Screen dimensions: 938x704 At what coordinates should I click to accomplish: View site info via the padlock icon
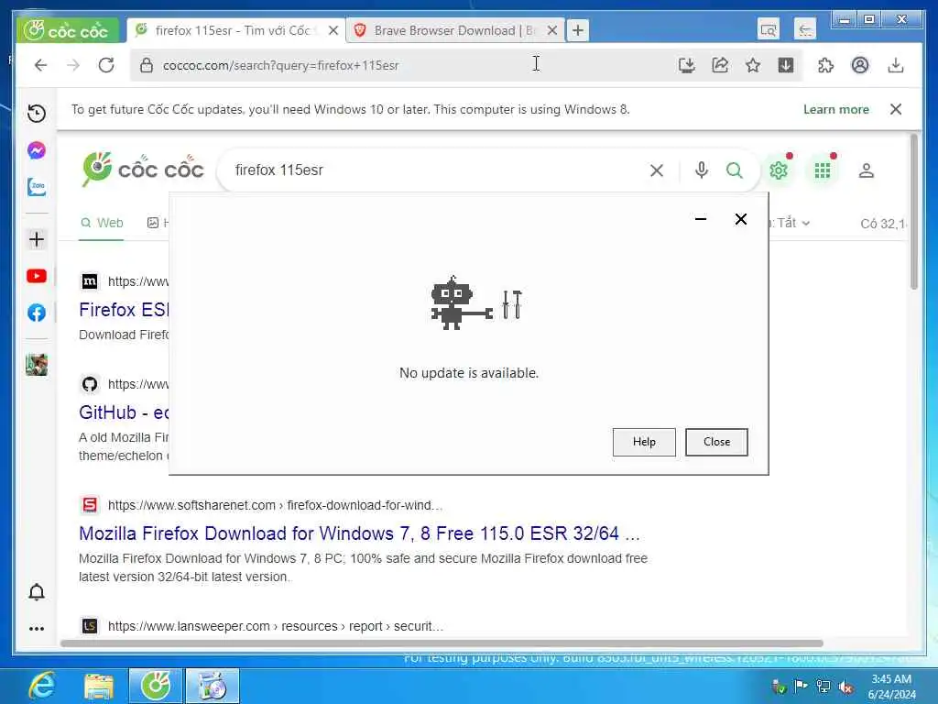pyautogui.click(x=146, y=65)
